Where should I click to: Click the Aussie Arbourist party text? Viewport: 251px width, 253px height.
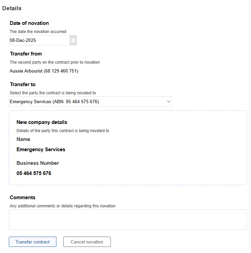(44, 71)
